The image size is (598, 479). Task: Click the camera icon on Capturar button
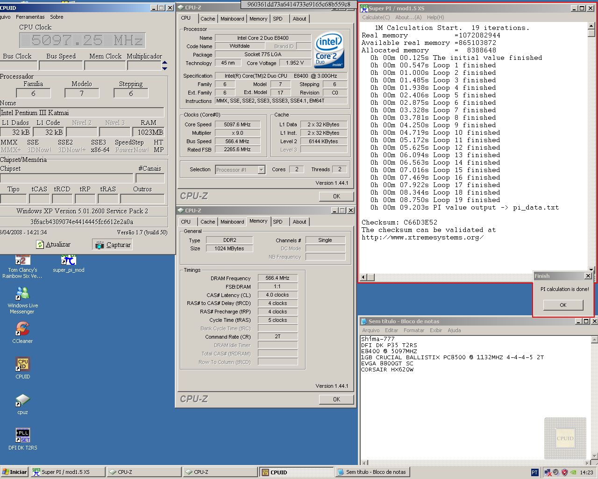coord(100,245)
